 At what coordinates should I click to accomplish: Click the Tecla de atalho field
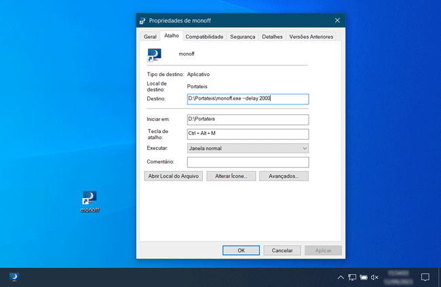(x=248, y=134)
